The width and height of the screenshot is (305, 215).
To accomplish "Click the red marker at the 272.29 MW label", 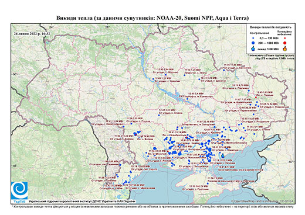I will coord(136,135).
